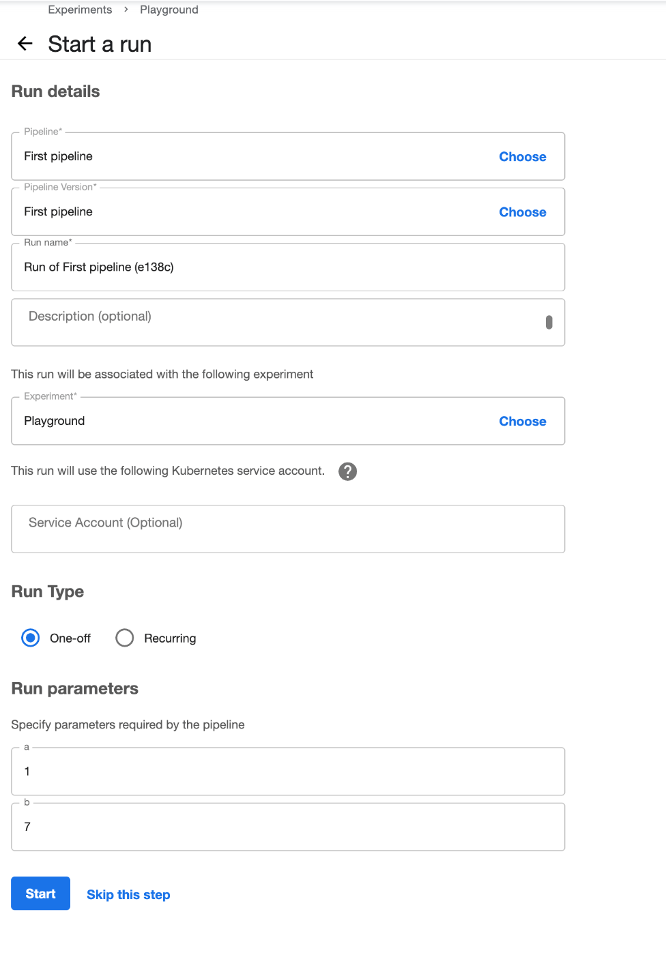Go to the Experiments breadcrumb
The image size is (666, 955).
(80, 10)
